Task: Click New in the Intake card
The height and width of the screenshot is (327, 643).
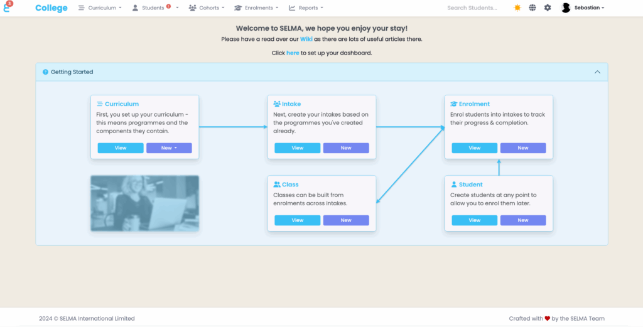Action: coord(346,148)
